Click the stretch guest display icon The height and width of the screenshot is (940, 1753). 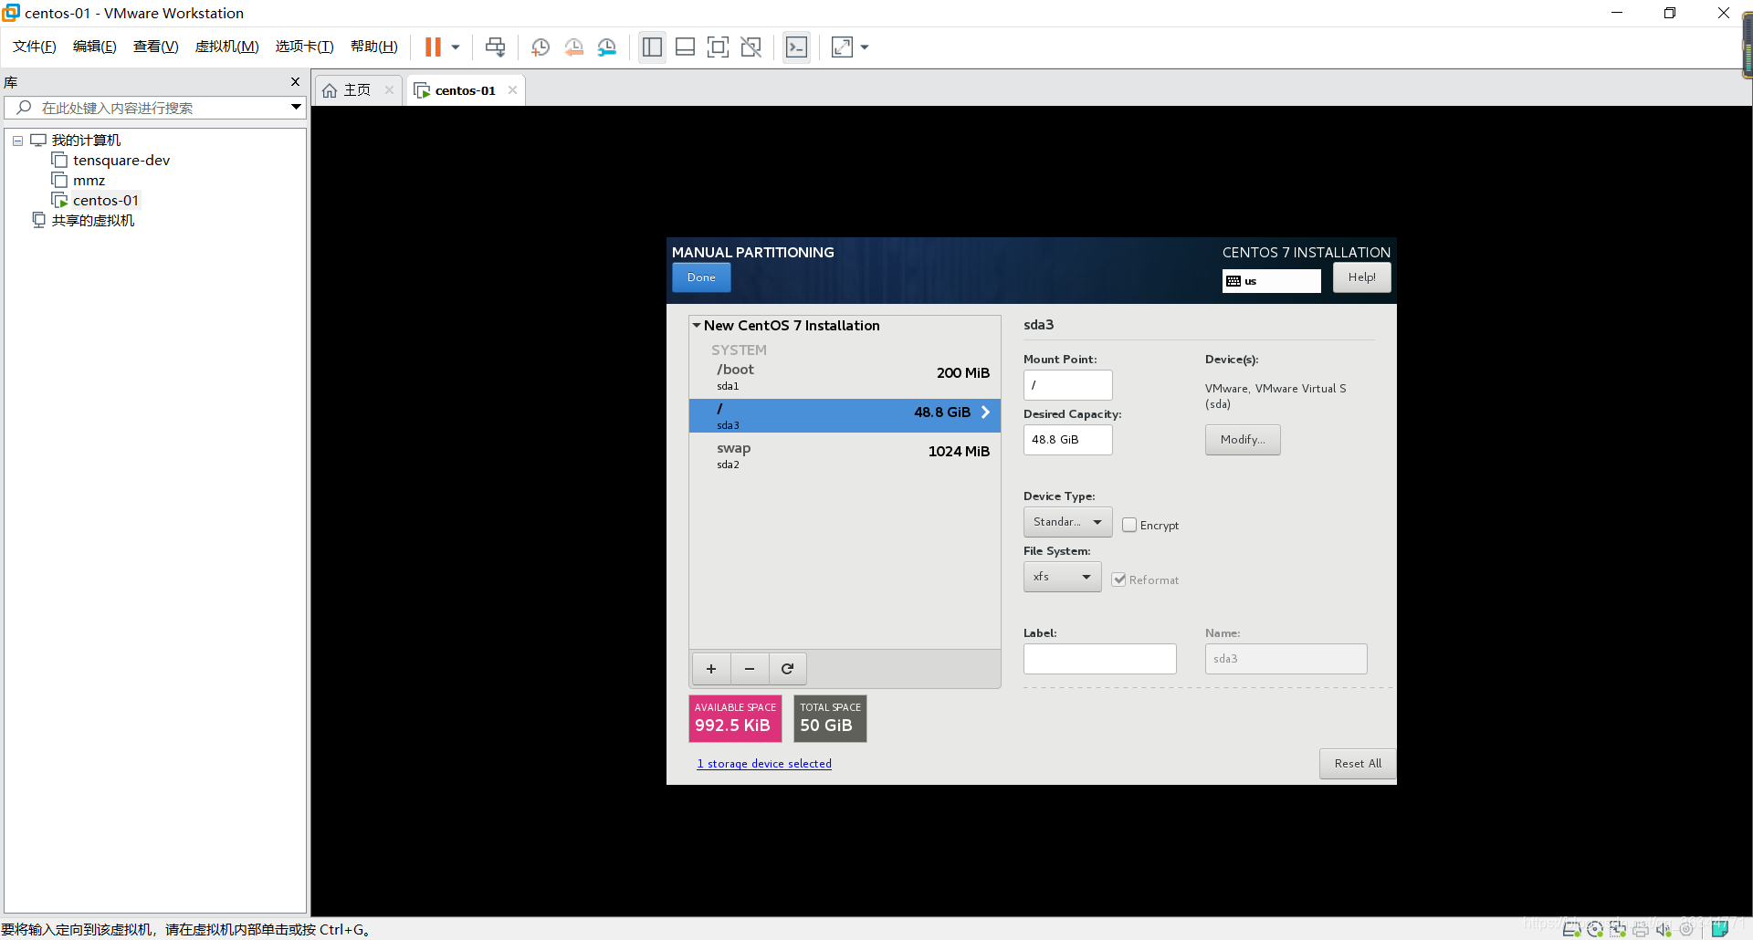pos(842,47)
